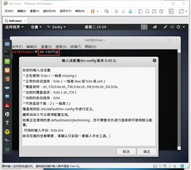
Task: Open Files folder icon in dock
Action: tap(7, 44)
